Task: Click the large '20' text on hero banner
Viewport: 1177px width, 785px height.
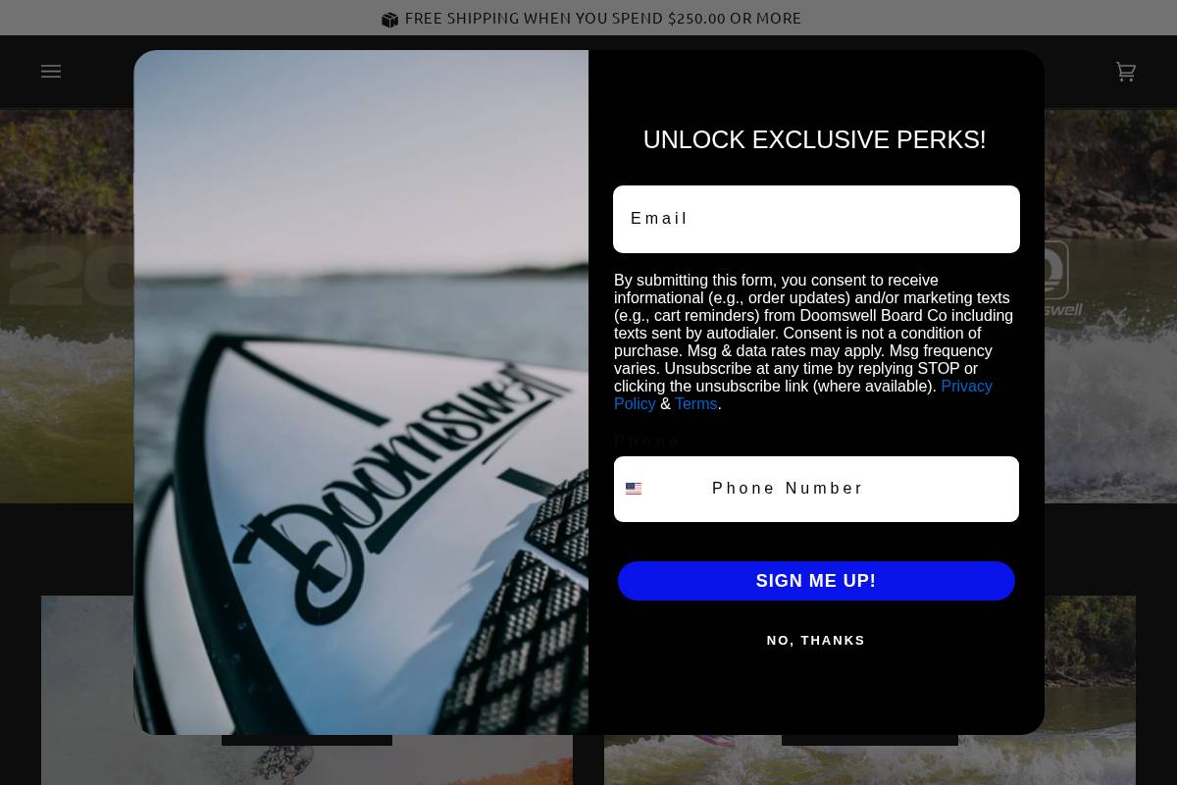Action: coord(71,276)
